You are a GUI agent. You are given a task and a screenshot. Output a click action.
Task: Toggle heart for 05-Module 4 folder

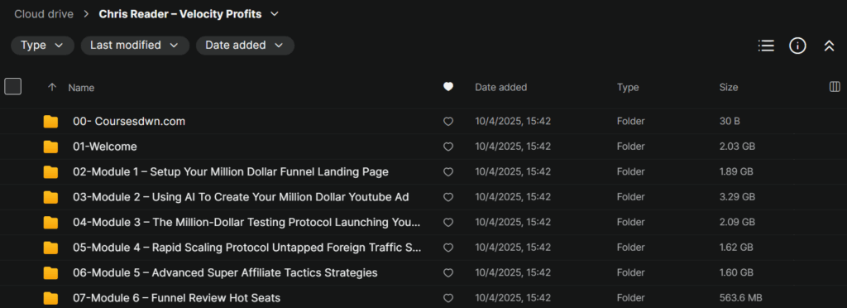pos(447,248)
